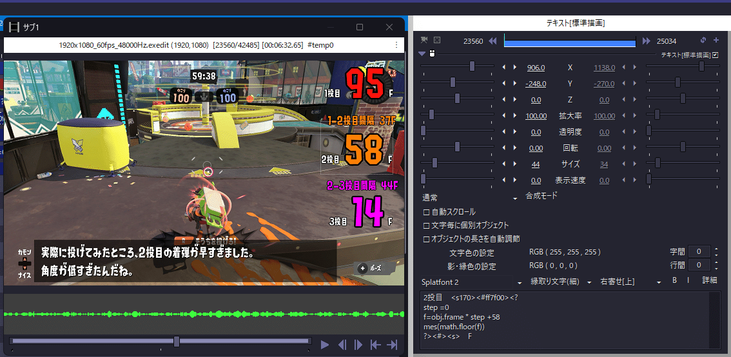Image resolution: width=731 pixels, height=357 pixels.
Task: Click the blue object frame range bar
Action: click(x=570, y=43)
